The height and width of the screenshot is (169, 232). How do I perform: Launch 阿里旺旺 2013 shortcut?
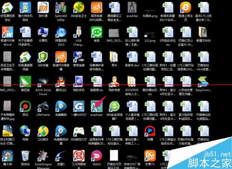point(61,32)
